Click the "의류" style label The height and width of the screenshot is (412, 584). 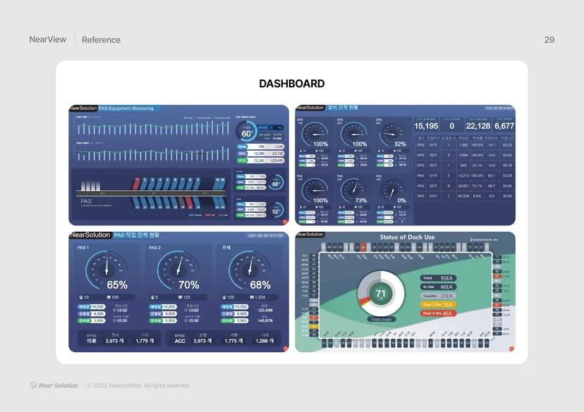tap(92, 341)
